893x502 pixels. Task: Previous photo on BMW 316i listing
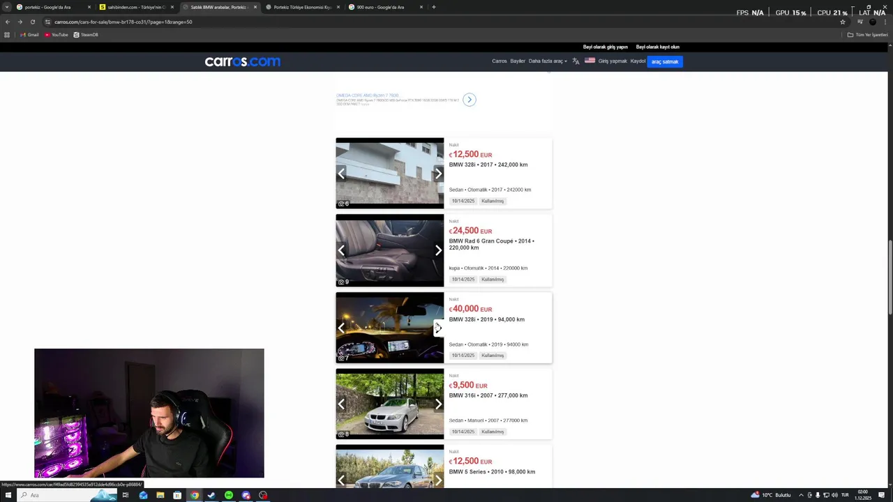pyautogui.click(x=341, y=404)
